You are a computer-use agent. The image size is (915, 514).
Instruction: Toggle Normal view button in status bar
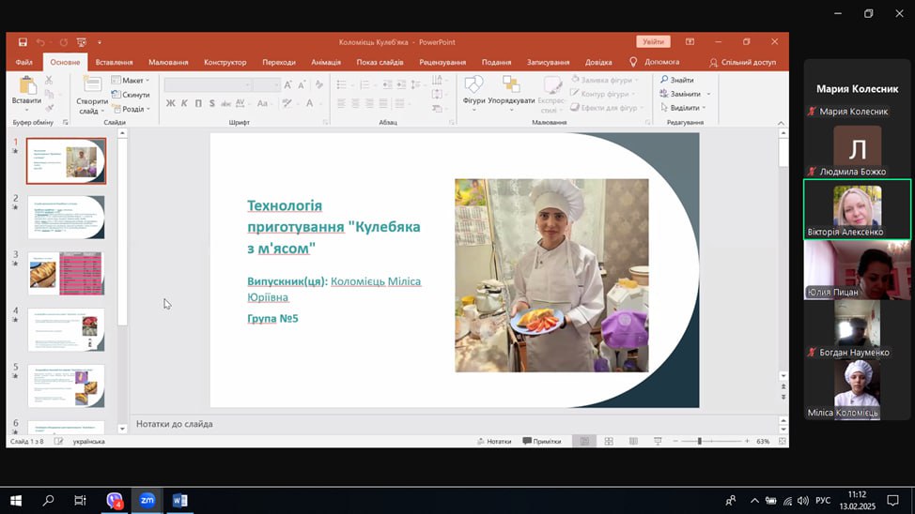pyautogui.click(x=583, y=441)
